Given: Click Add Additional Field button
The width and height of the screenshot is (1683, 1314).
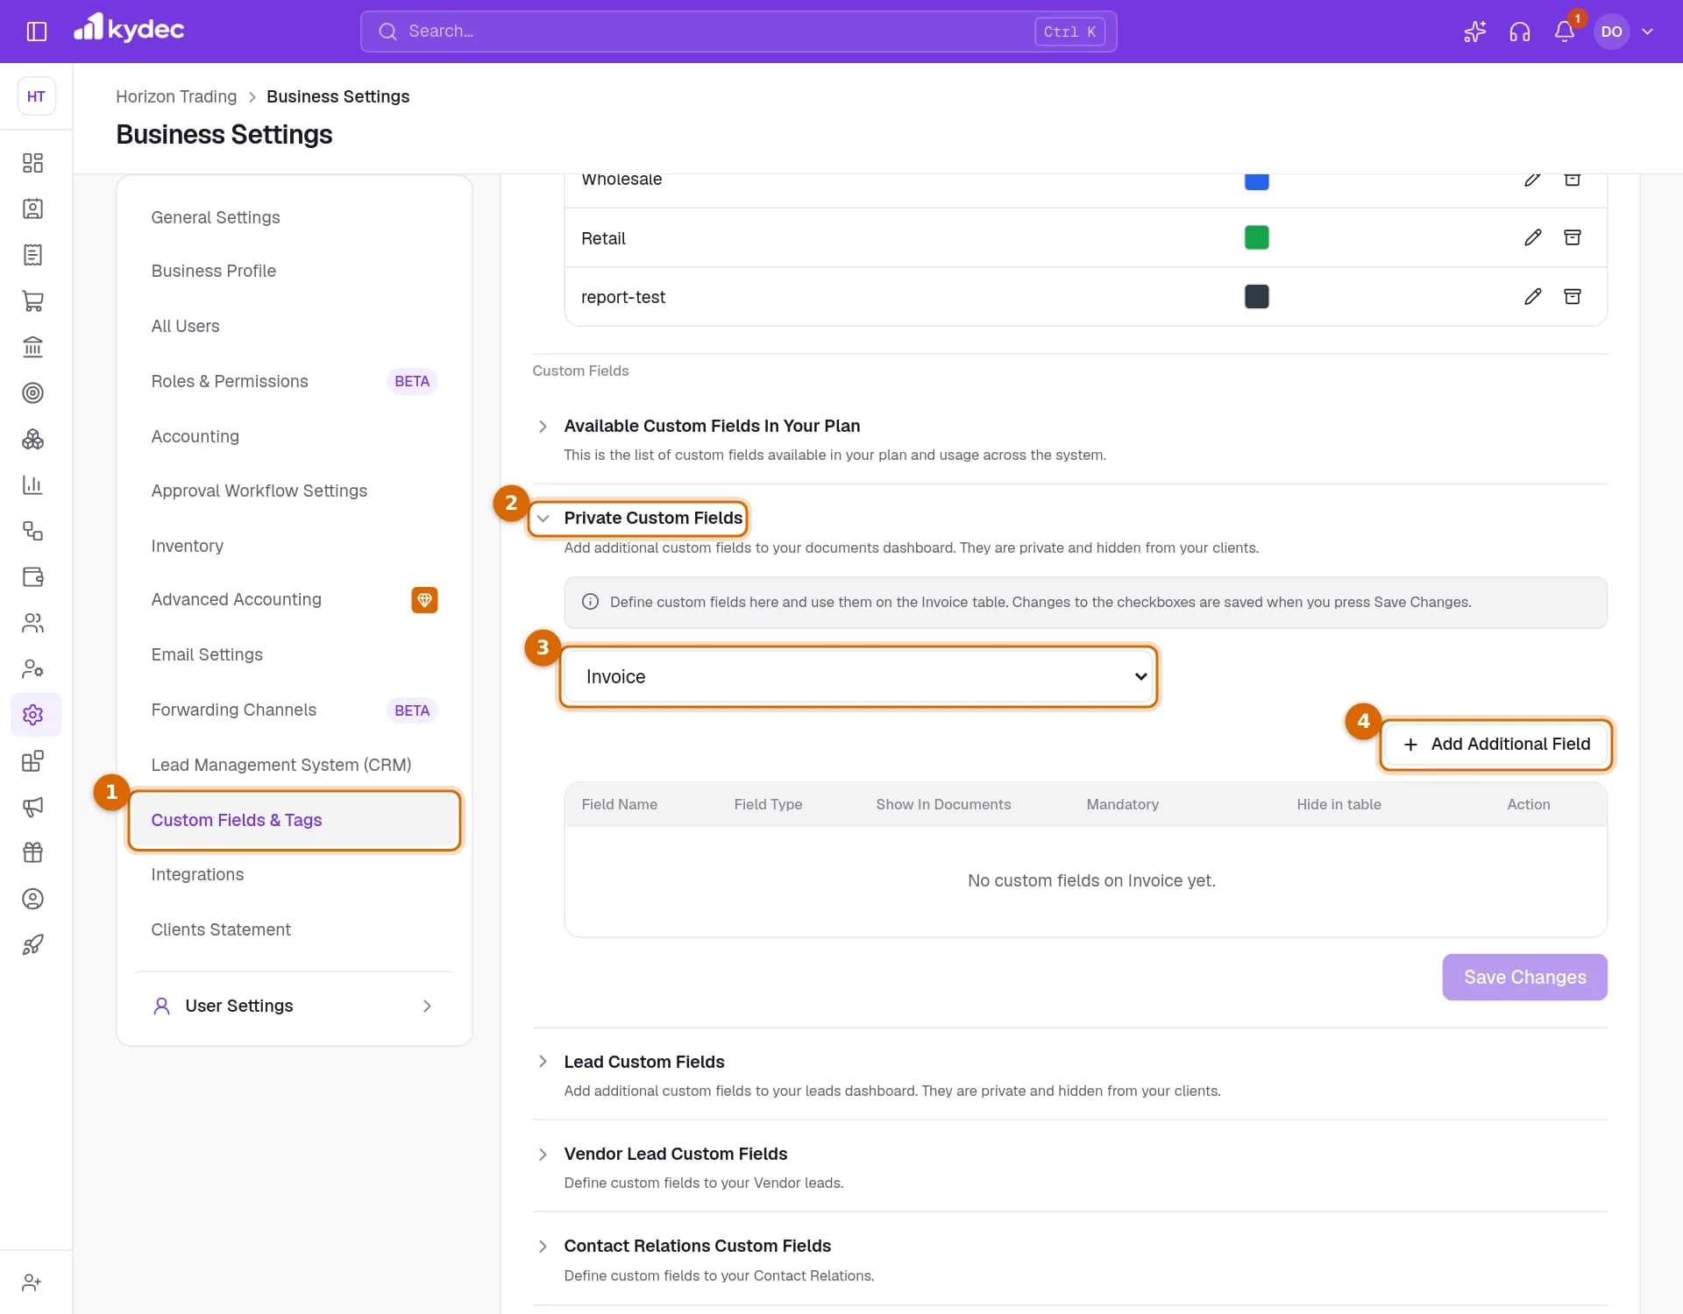Looking at the screenshot, I should 1496,744.
